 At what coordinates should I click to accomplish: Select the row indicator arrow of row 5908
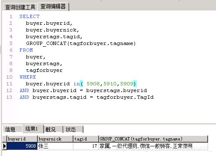(5, 146)
